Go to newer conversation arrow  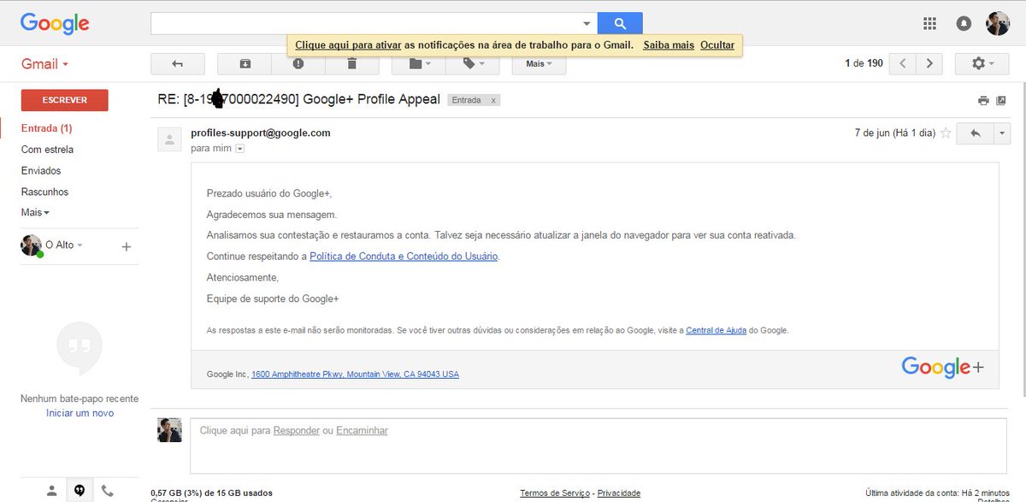click(903, 63)
